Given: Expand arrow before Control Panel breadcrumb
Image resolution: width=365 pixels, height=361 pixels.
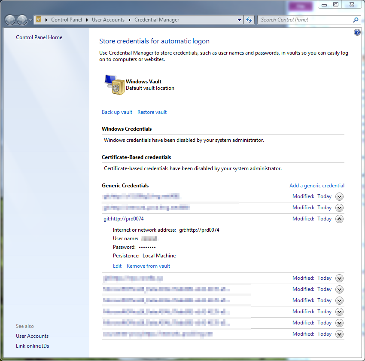Looking at the screenshot, I should 46,20.
